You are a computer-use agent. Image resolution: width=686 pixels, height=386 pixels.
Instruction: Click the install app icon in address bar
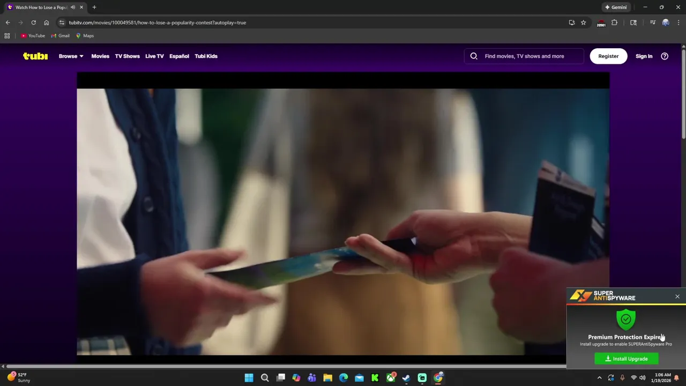point(572,23)
